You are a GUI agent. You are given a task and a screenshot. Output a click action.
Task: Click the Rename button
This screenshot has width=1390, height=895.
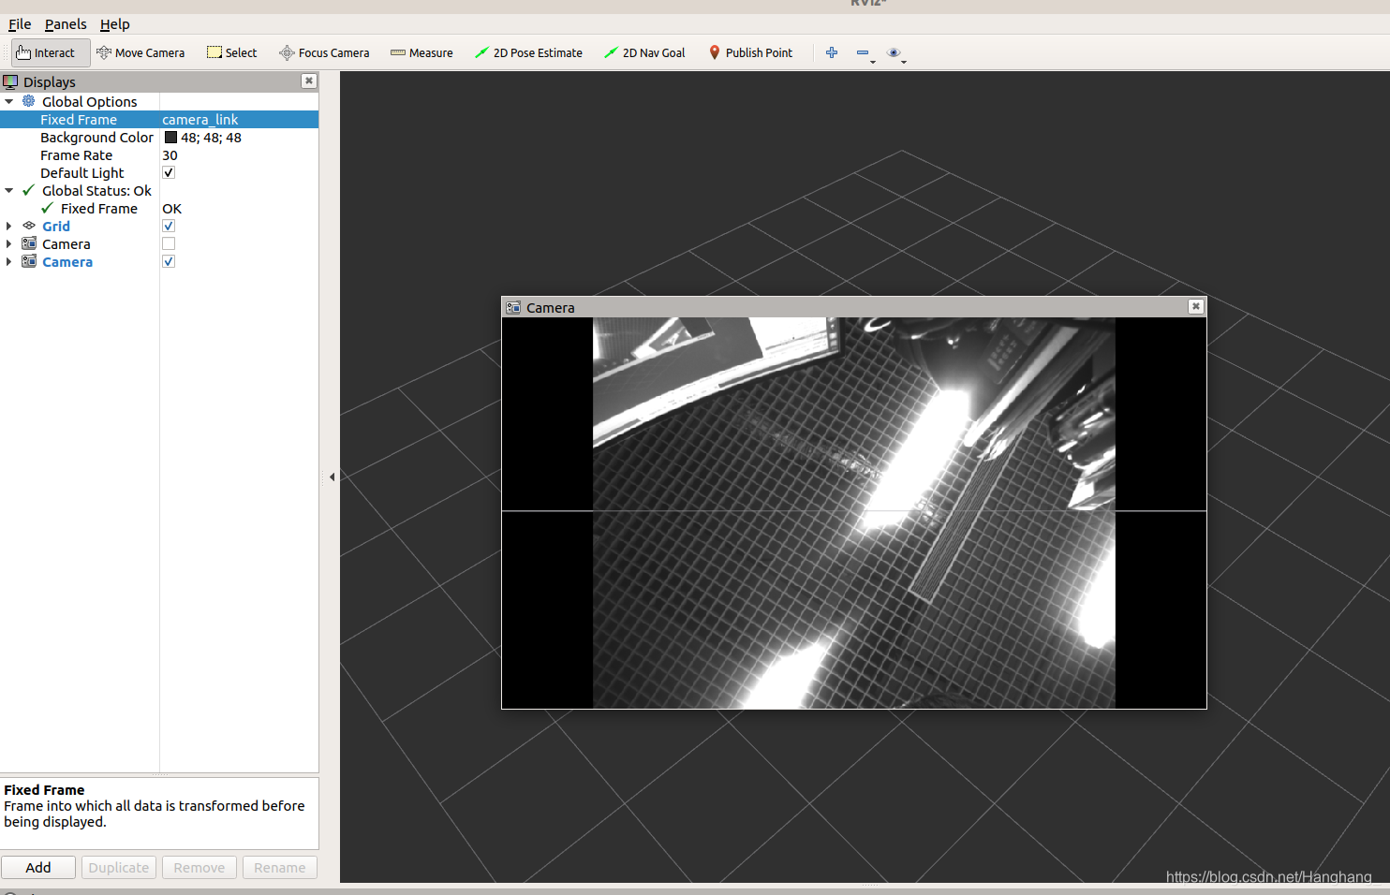(280, 868)
